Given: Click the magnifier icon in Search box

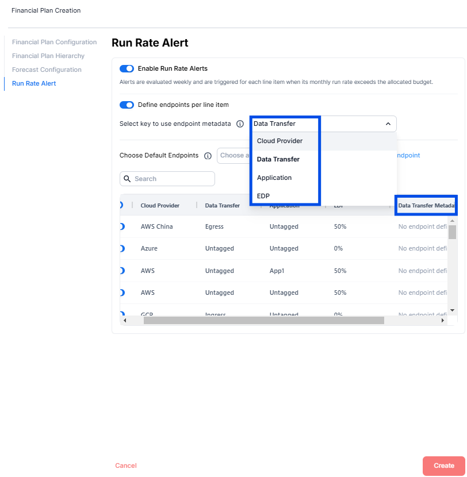Looking at the screenshot, I should coord(127,179).
